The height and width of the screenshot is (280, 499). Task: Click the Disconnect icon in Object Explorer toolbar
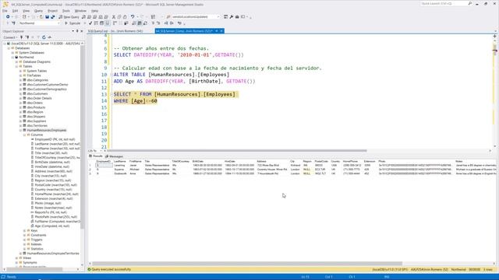(x=27, y=37)
